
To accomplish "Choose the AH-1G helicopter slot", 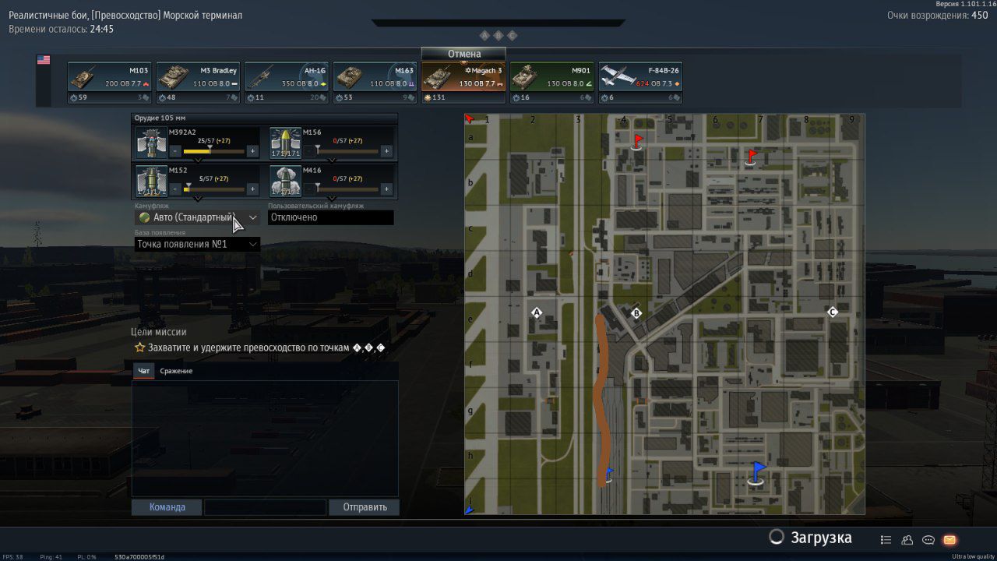I will click(286, 83).
